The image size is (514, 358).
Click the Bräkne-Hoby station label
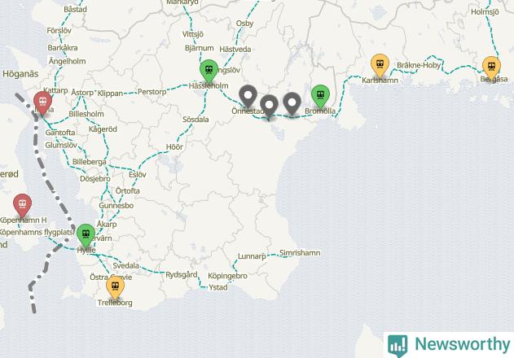tap(419, 65)
